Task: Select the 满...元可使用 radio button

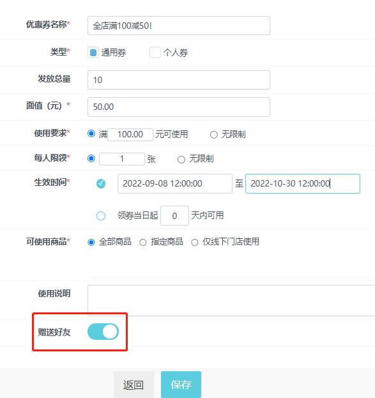Action: pyautogui.click(x=91, y=134)
